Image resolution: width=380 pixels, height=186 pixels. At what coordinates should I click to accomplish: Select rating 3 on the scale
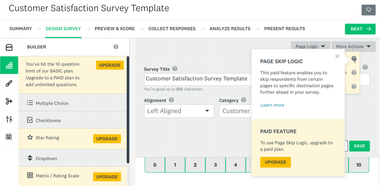[x=215, y=165]
